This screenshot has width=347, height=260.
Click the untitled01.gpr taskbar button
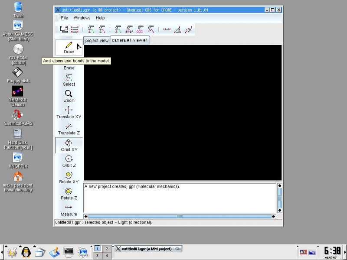click(x=147, y=249)
